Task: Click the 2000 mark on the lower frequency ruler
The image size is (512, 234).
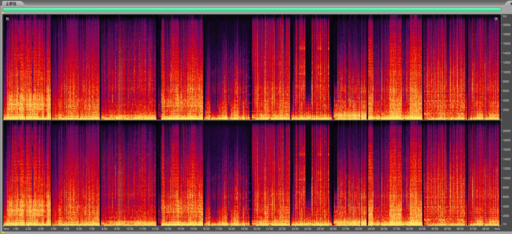Action: (506, 216)
